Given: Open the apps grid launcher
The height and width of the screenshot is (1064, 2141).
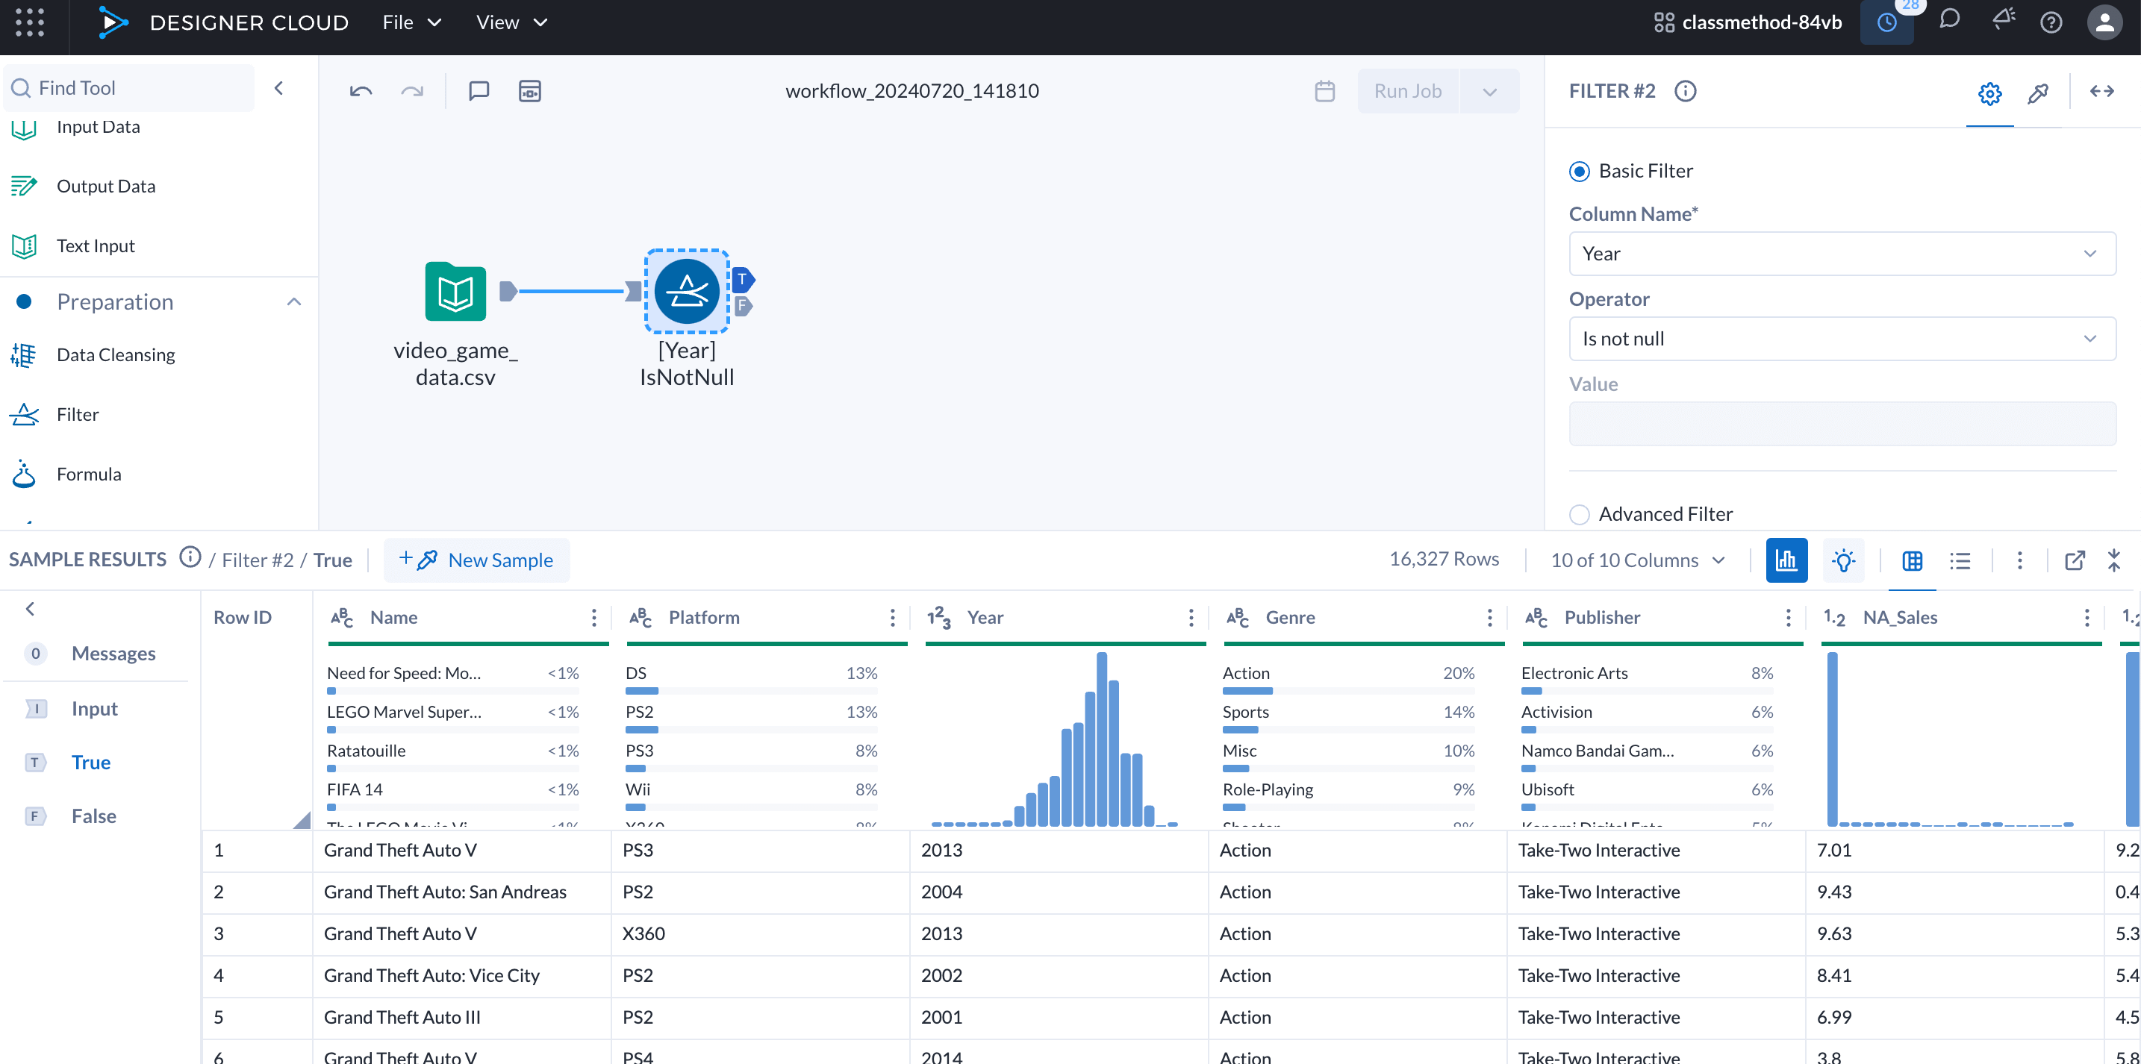Looking at the screenshot, I should point(30,22).
